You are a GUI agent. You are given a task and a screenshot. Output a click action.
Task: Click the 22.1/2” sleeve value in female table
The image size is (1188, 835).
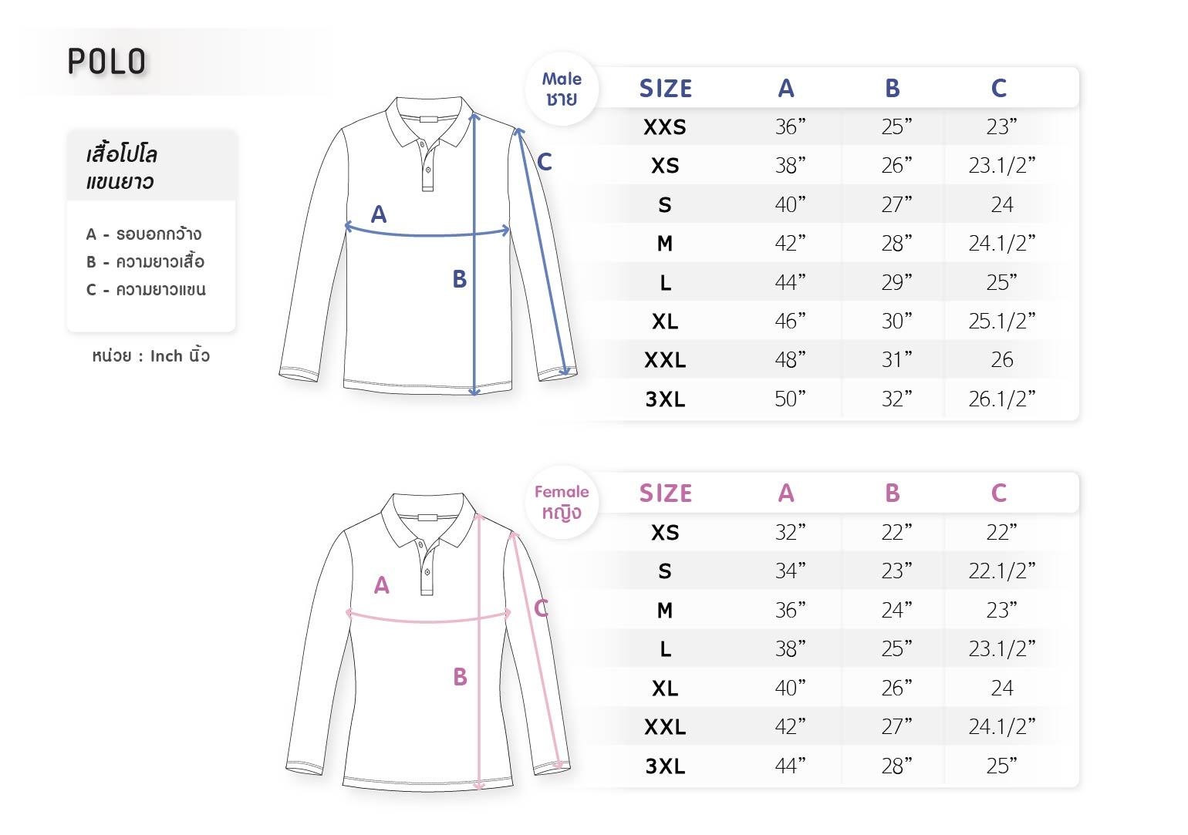(1001, 571)
